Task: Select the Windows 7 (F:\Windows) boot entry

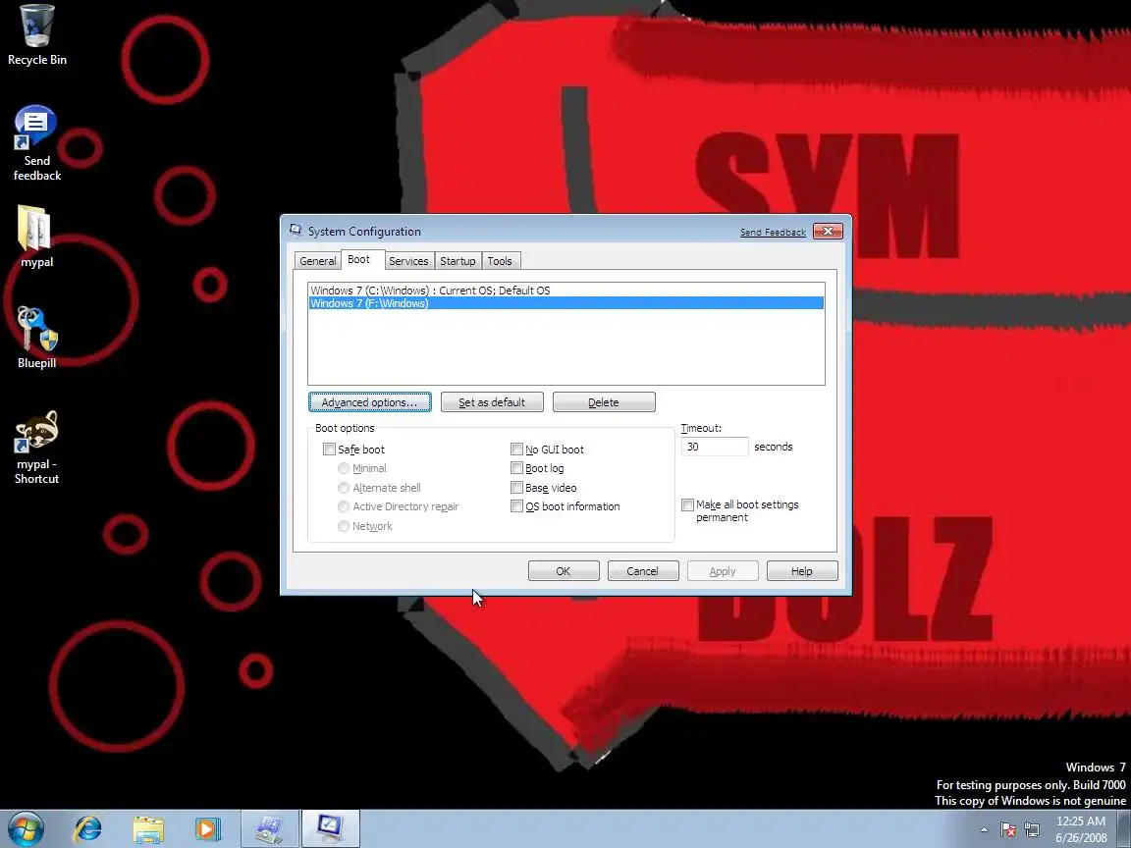Action: coord(566,303)
